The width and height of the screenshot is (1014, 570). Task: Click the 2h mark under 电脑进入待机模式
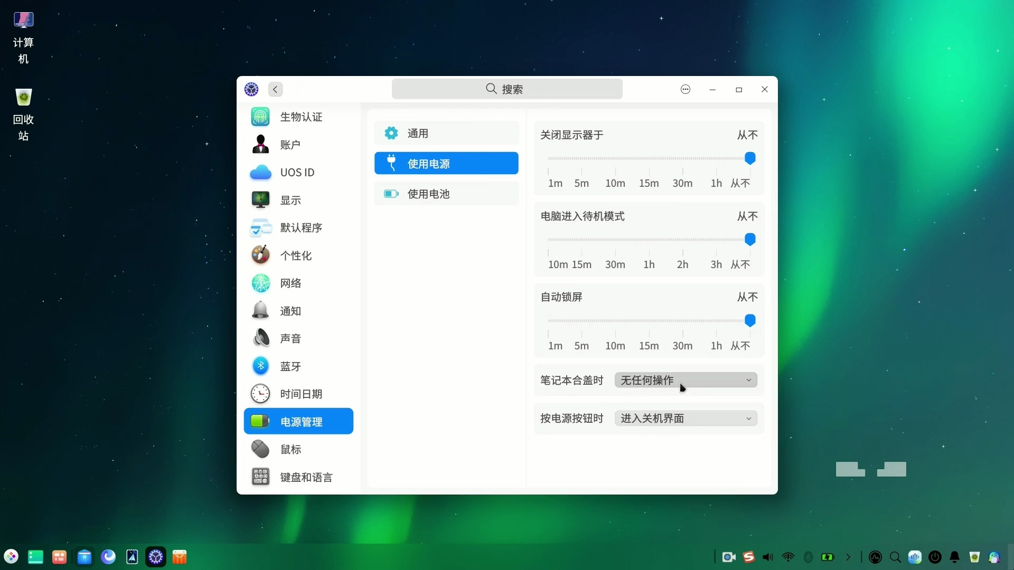click(682, 264)
